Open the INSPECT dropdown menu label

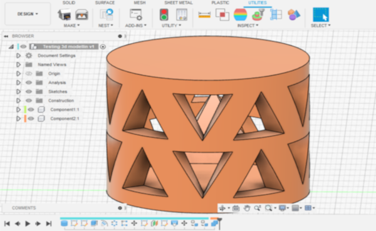click(248, 26)
